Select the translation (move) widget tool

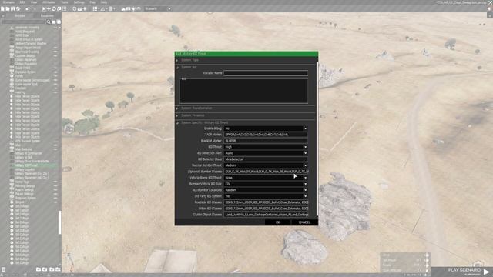[49, 8]
